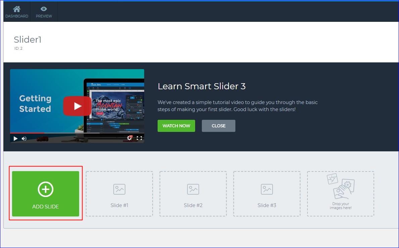Click the image icon in Slide #2

(x=193, y=189)
